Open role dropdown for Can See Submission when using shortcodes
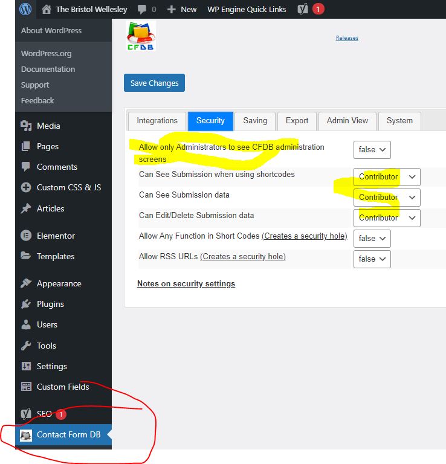 click(387, 177)
